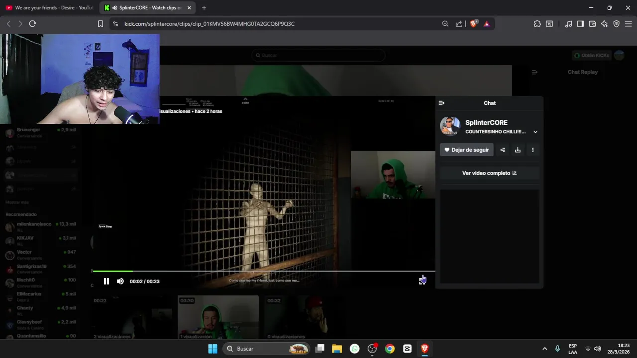Viewport: 637px width, 358px height.
Task: Go forward in browser history
Action: coord(20,24)
